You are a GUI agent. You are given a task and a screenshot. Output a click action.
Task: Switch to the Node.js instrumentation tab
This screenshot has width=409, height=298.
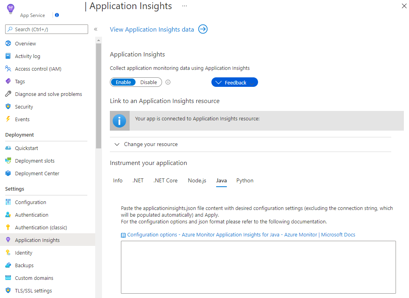[x=197, y=180]
